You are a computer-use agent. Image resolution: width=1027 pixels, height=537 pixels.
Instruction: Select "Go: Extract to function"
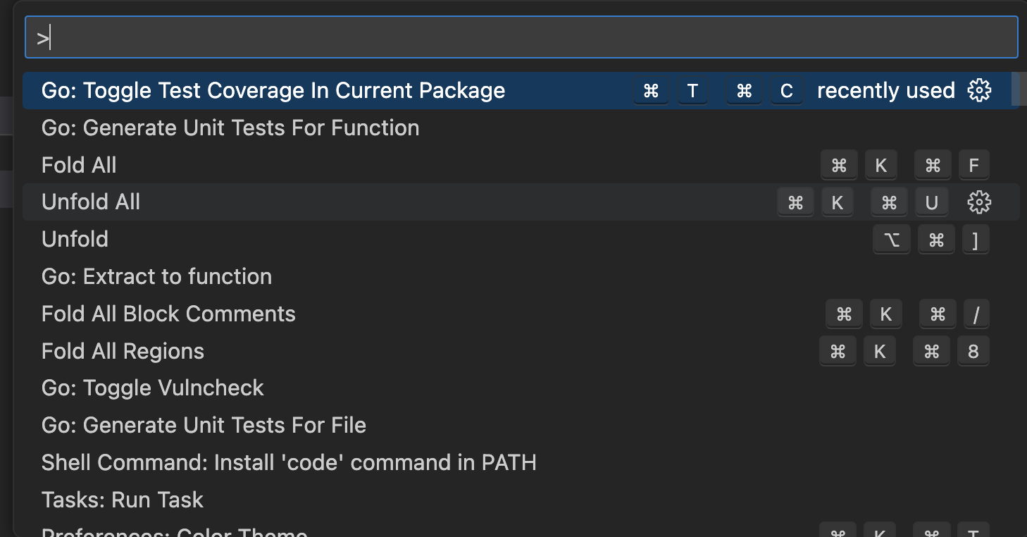[x=156, y=276]
